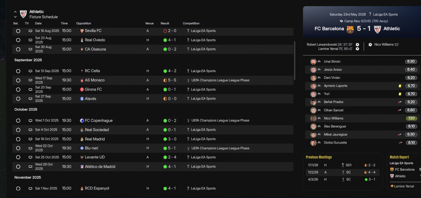The height and width of the screenshot is (198, 421).
Task: Sort fixtures by the Competition column header
Action: coord(191,23)
